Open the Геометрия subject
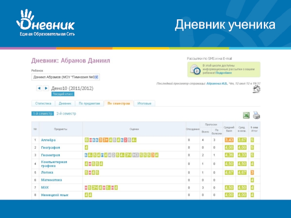This screenshot has width=291, height=218. [51, 155]
